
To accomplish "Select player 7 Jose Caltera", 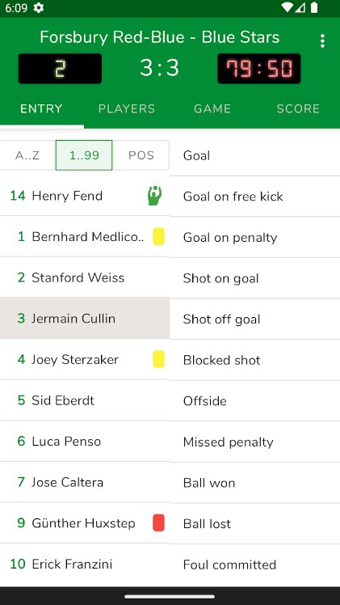I will (85, 482).
